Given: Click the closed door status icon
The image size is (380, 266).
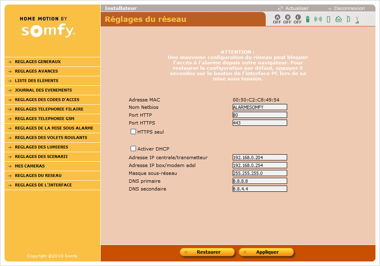Looking at the screenshot, I should (328, 19).
